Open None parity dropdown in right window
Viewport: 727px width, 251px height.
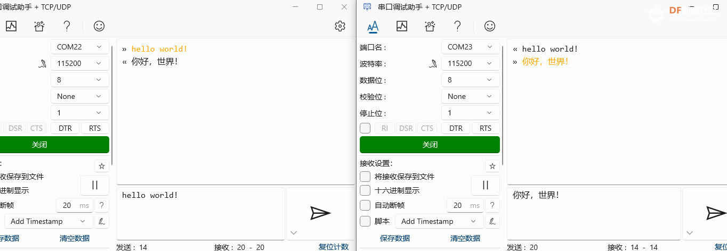[x=471, y=96]
